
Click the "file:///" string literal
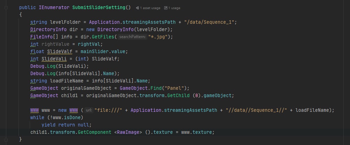coord(109,110)
